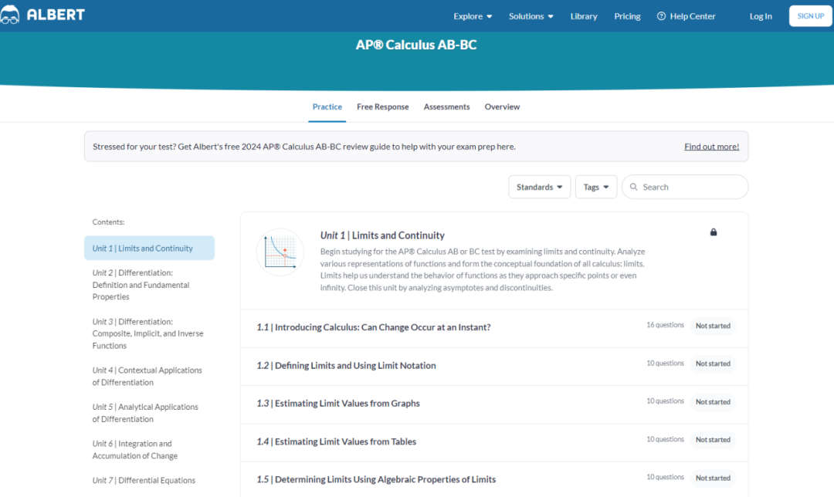Click the Not started badge for topic 1.3

(x=713, y=402)
